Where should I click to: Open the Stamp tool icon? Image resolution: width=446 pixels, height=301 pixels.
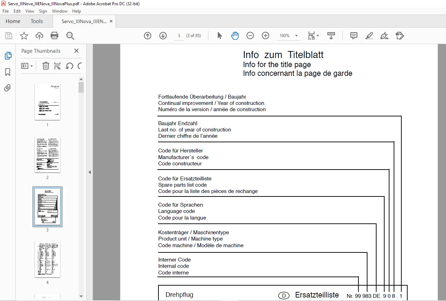click(x=400, y=36)
